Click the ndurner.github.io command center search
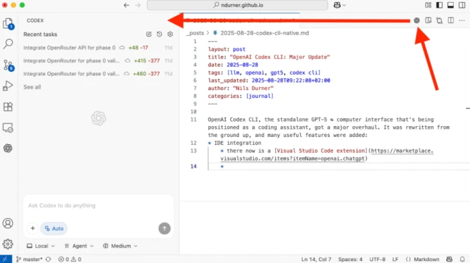The width and height of the screenshot is (470, 263). (238, 5)
